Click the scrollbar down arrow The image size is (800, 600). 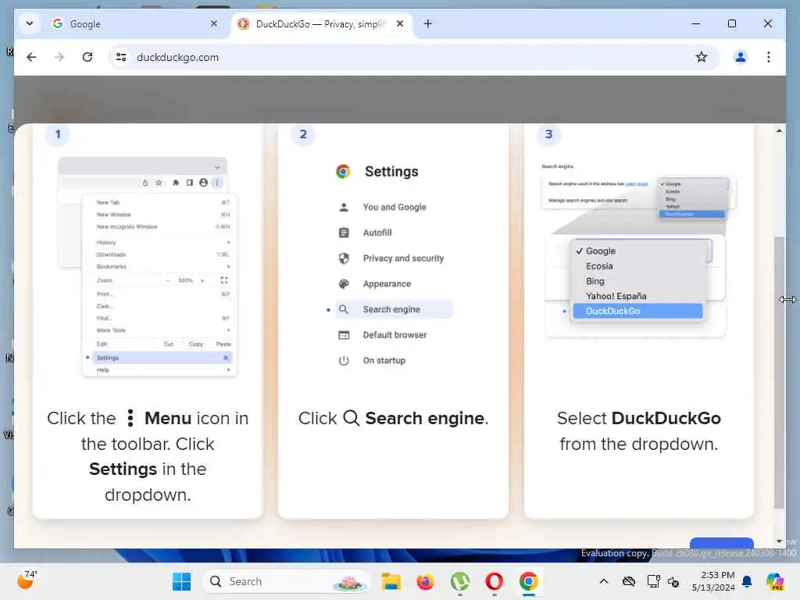click(x=779, y=541)
